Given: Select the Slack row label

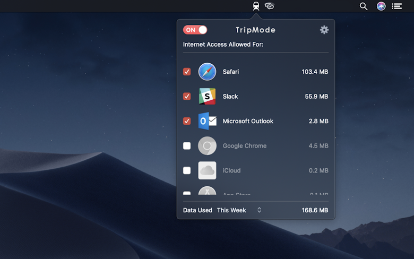Looking at the screenshot, I should click(230, 97).
